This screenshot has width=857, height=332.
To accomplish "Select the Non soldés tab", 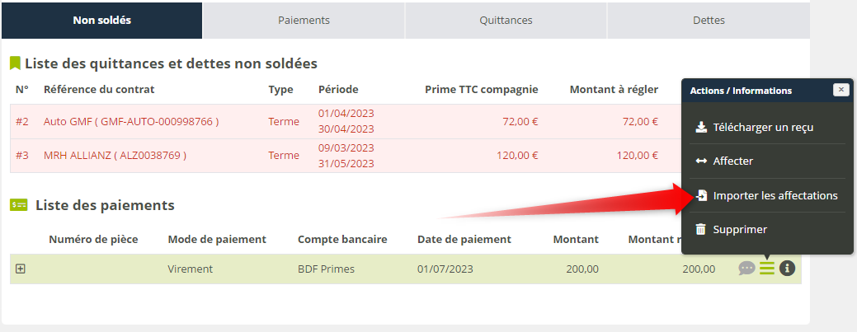I will (x=102, y=21).
